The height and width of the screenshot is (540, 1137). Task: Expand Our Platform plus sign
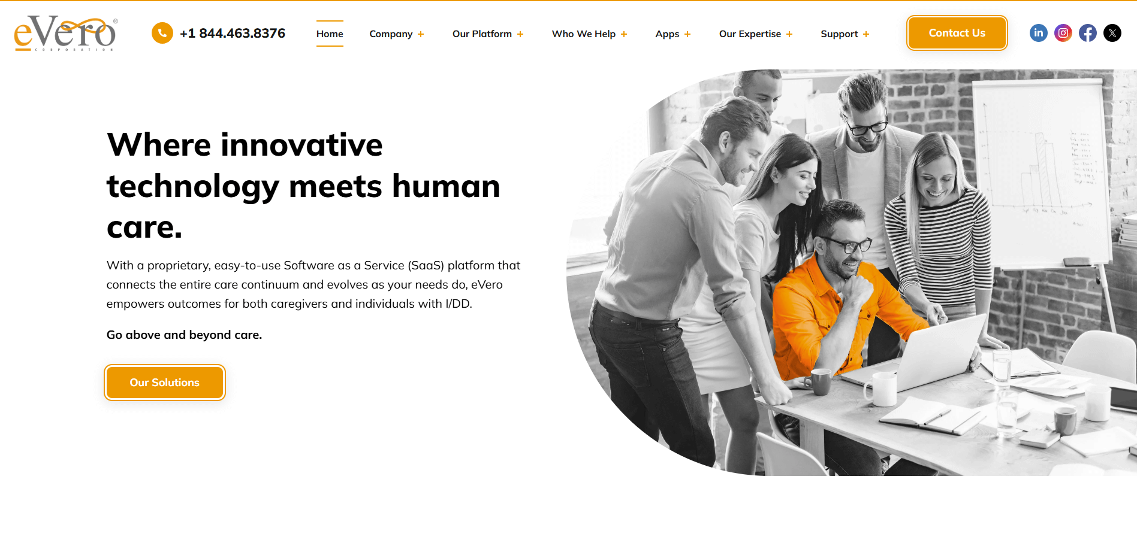[x=520, y=34]
